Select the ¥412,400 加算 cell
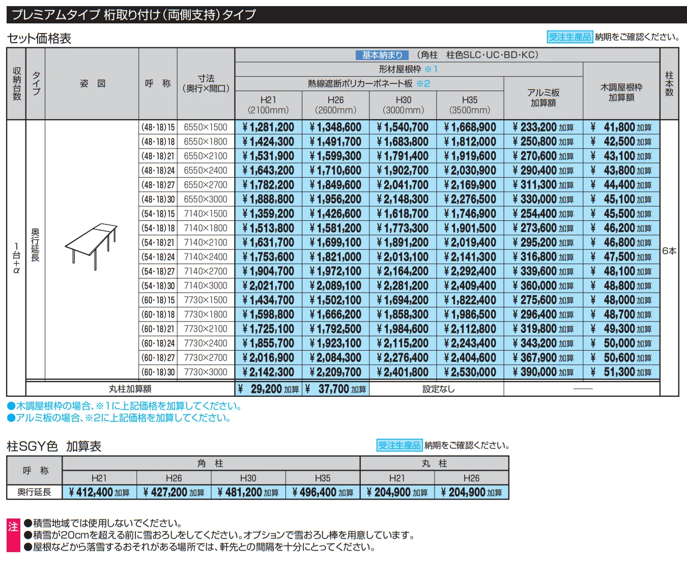The width and height of the screenshot is (687, 576). (99, 493)
